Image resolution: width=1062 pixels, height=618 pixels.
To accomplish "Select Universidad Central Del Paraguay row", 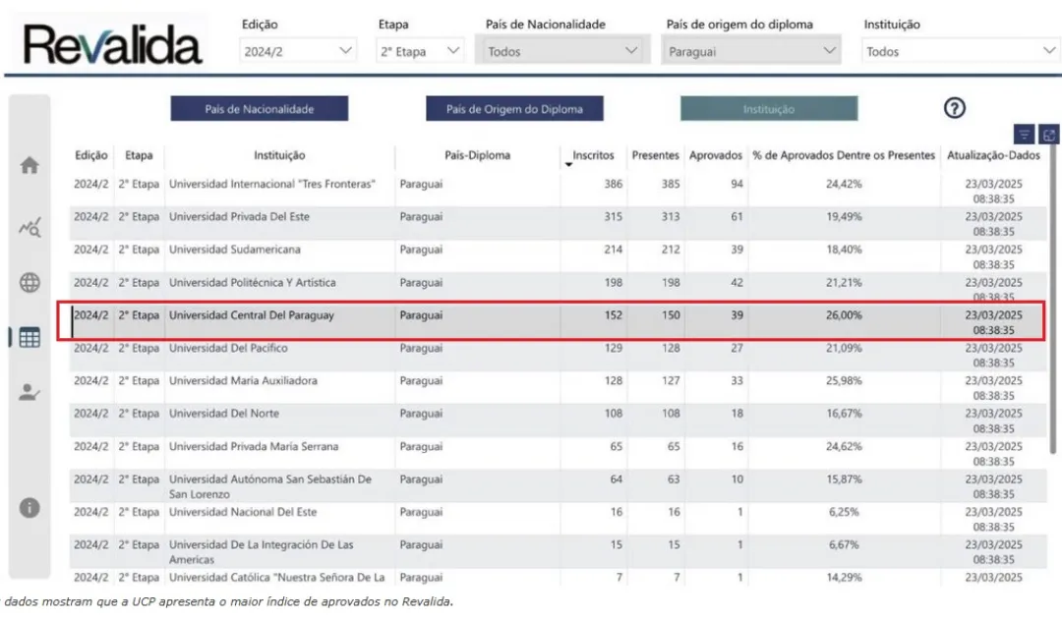I will (x=559, y=322).
